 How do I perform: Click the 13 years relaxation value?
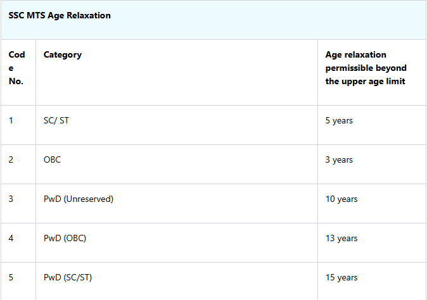pyautogui.click(x=341, y=238)
